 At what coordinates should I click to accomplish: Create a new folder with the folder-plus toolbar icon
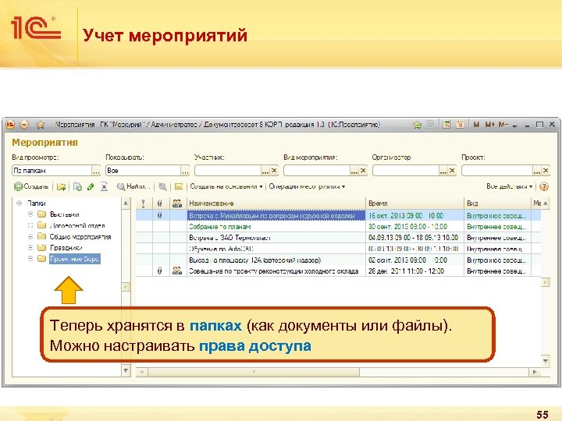coord(62,186)
